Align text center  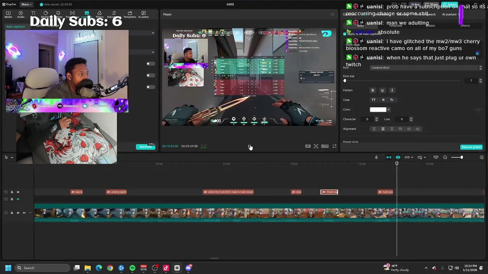[x=383, y=129]
